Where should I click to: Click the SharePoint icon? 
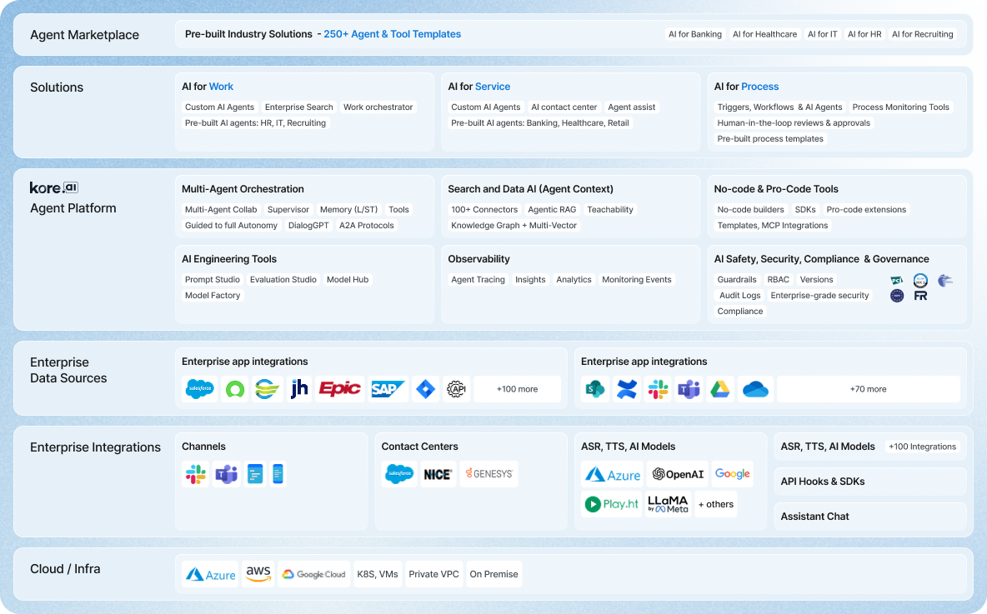pyautogui.click(x=595, y=389)
